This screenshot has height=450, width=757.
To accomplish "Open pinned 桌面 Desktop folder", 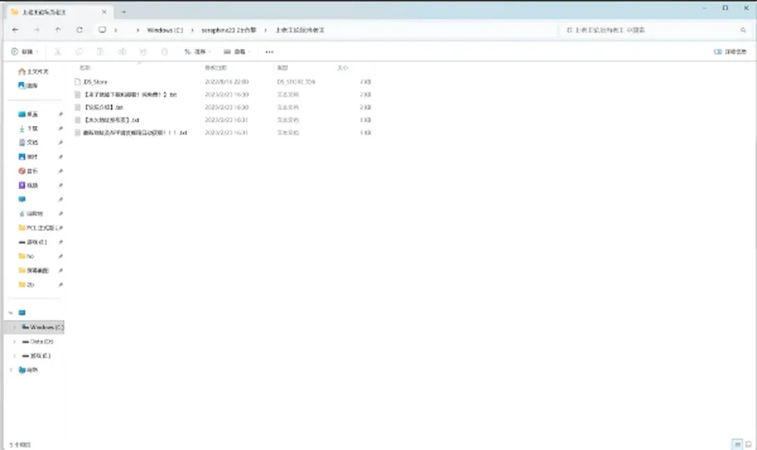I will coord(28,114).
